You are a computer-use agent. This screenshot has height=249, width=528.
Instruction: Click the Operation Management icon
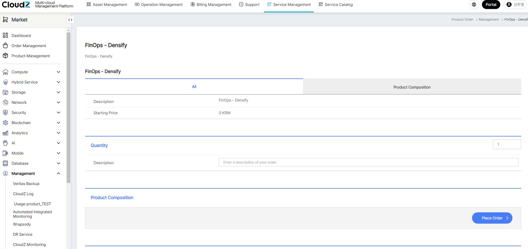137,5
